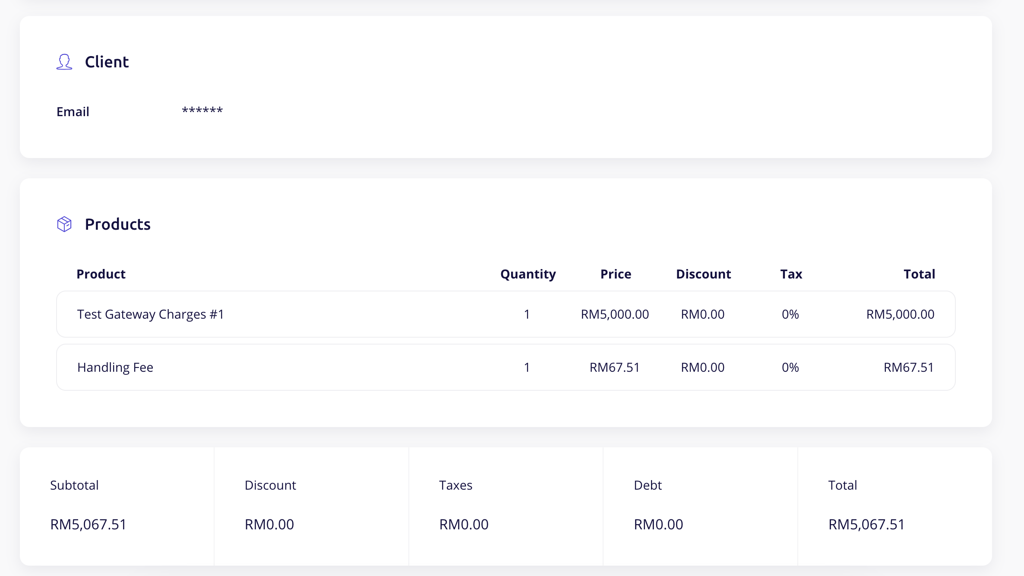Click 0% tax in Handling Fee row
Viewport: 1024px width, 576px height.
click(790, 367)
